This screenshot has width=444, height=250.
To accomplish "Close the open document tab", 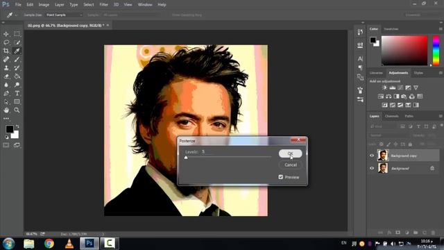I will click(108, 25).
